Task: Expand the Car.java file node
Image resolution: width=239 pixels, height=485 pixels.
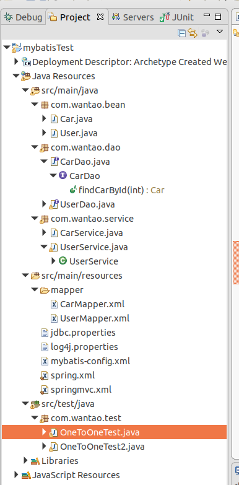Action: click(x=44, y=118)
